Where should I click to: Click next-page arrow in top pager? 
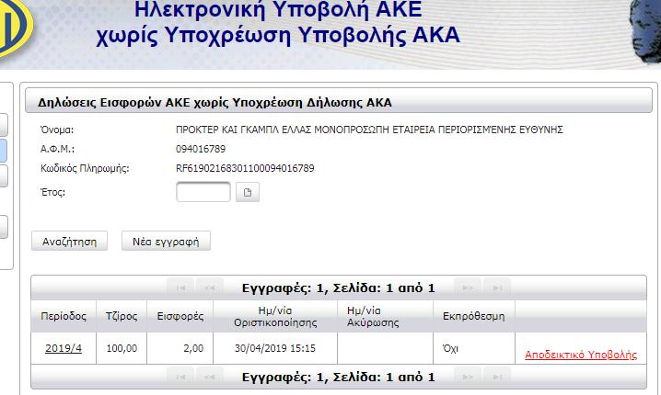click(x=468, y=288)
